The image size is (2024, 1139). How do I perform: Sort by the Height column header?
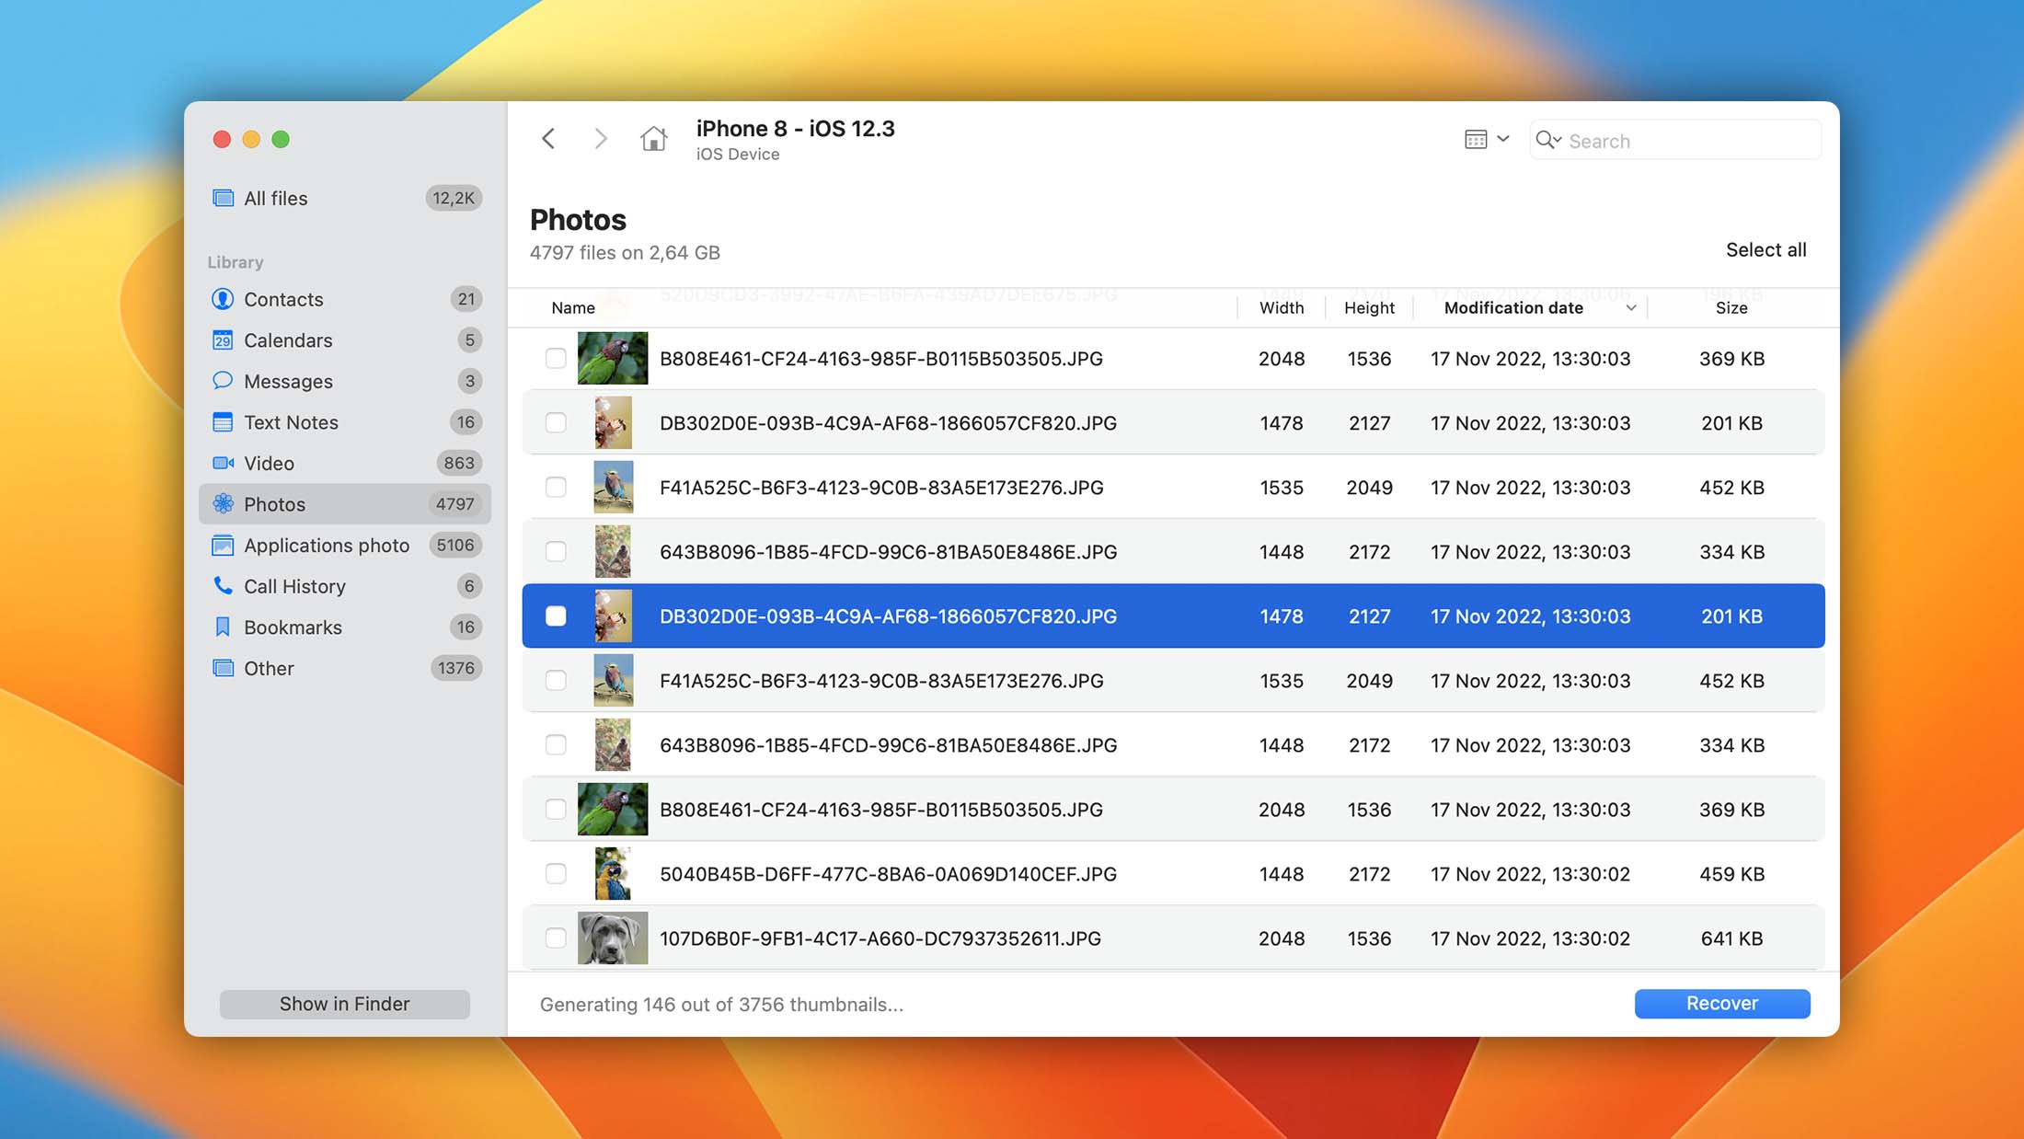(x=1369, y=308)
